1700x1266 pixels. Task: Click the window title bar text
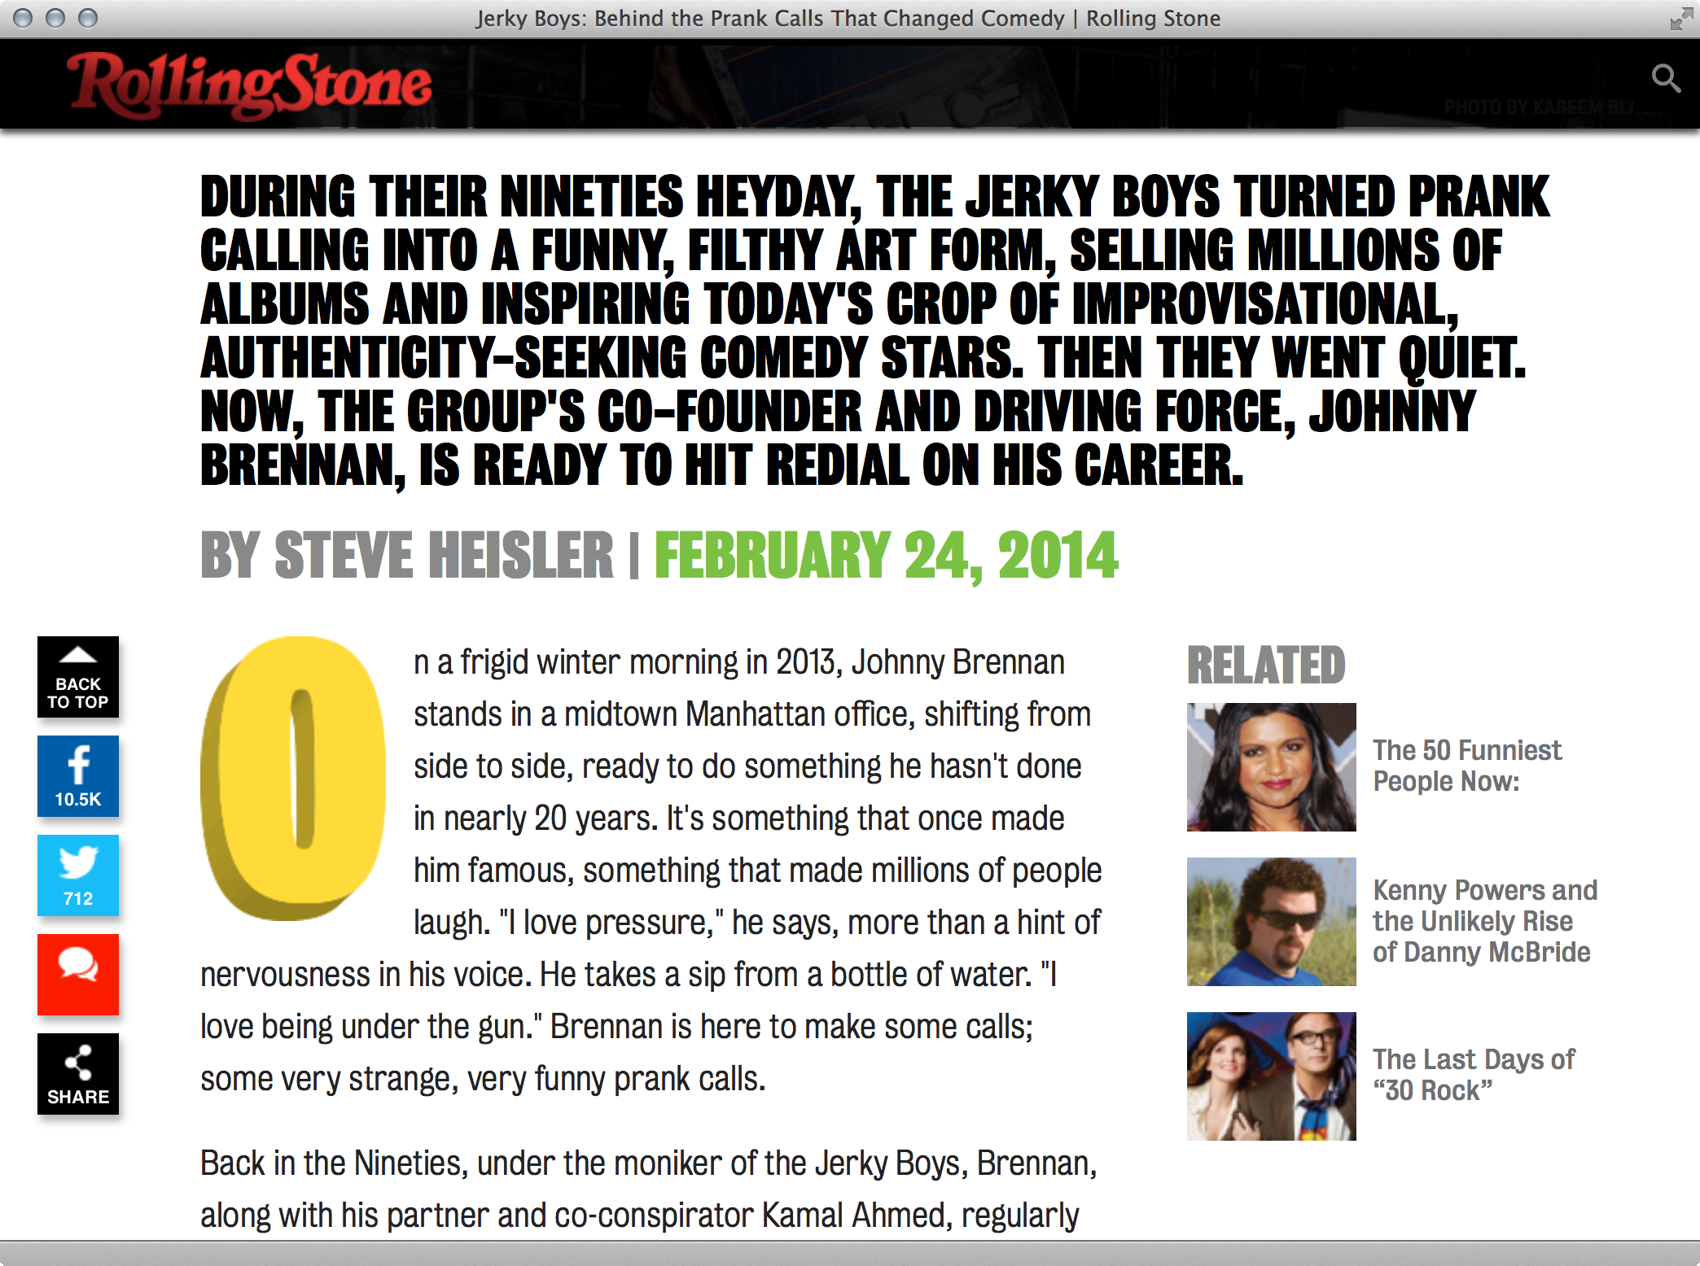tap(848, 18)
